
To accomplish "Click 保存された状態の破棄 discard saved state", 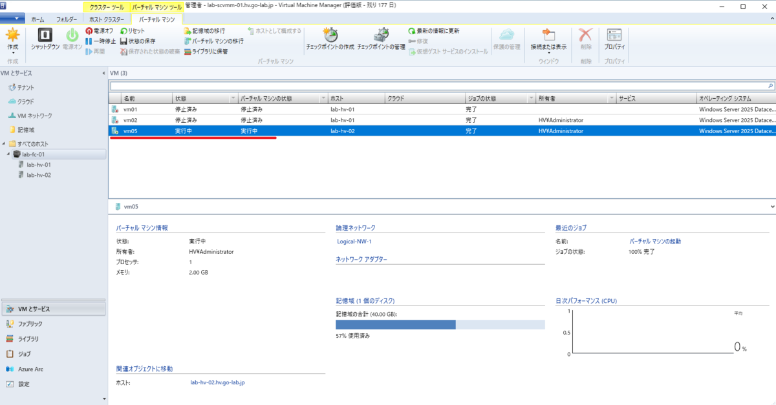I will pyautogui.click(x=150, y=51).
